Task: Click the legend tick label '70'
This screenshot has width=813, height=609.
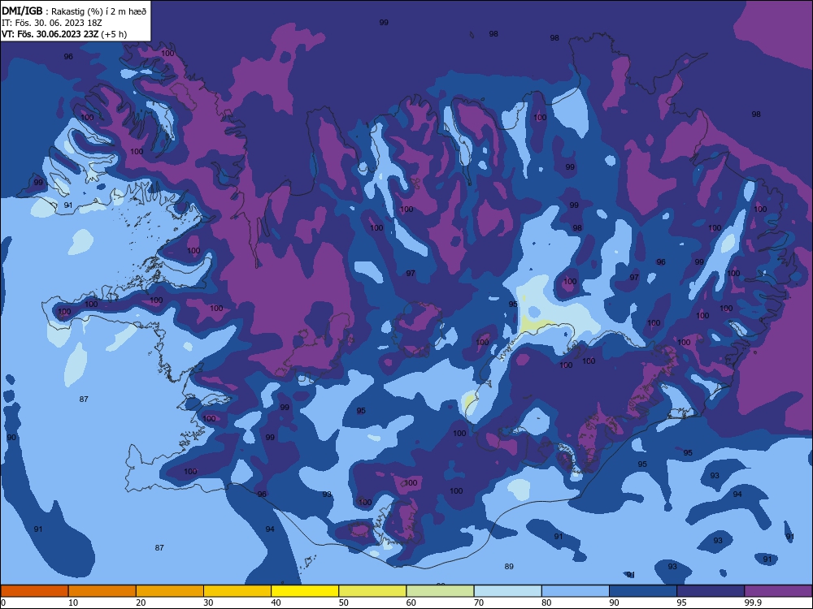Action: point(479,603)
